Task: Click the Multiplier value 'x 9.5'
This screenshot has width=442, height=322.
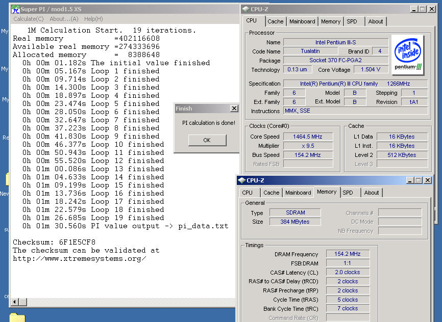Action: pyautogui.click(x=308, y=146)
